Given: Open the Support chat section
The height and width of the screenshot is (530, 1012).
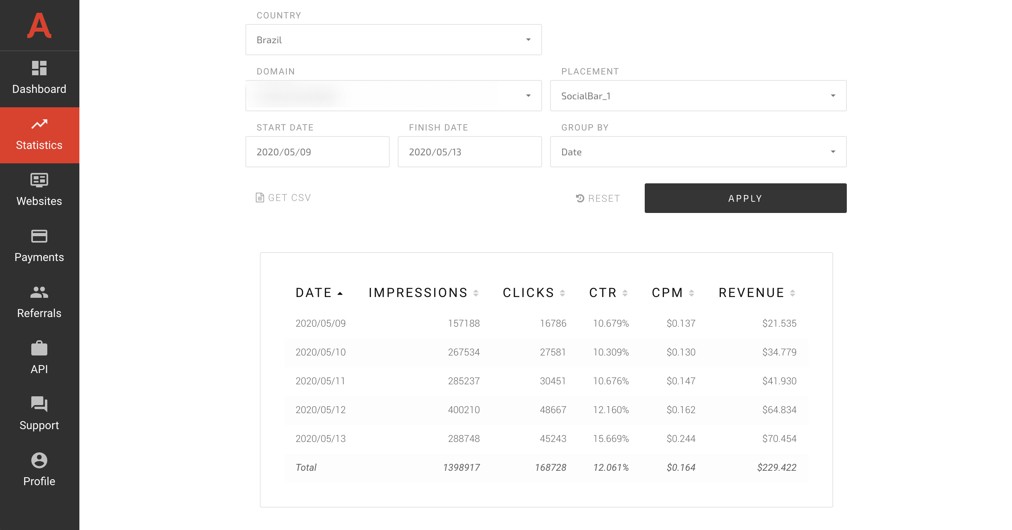Looking at the screenshot, I should (x=39, y=415).
